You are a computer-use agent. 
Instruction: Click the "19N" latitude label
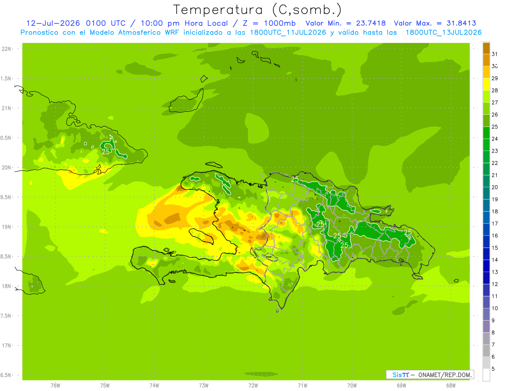[x=6, y=227]
